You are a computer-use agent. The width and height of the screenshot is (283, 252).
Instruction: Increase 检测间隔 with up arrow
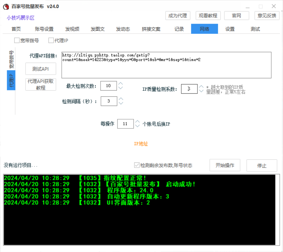(121, 99)
